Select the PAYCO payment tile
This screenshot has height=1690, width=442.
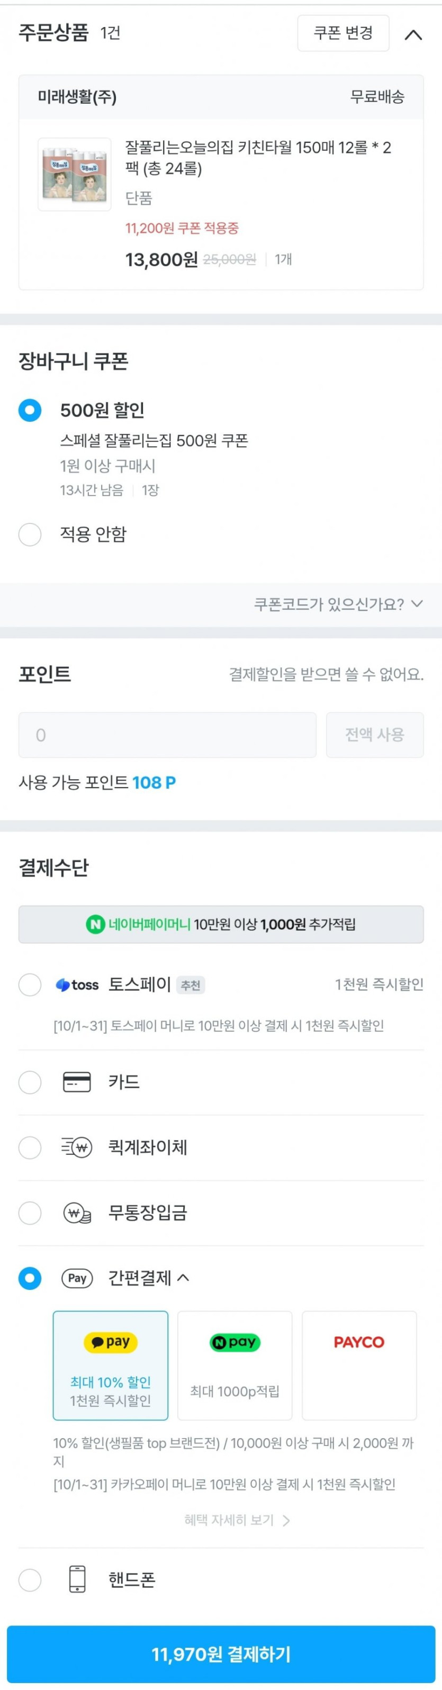point(359,1364)
